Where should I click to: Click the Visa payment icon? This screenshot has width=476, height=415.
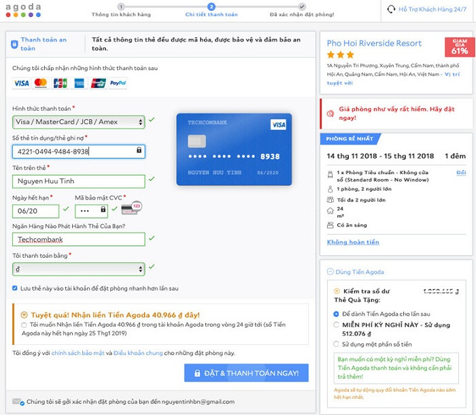coord(21,83)
